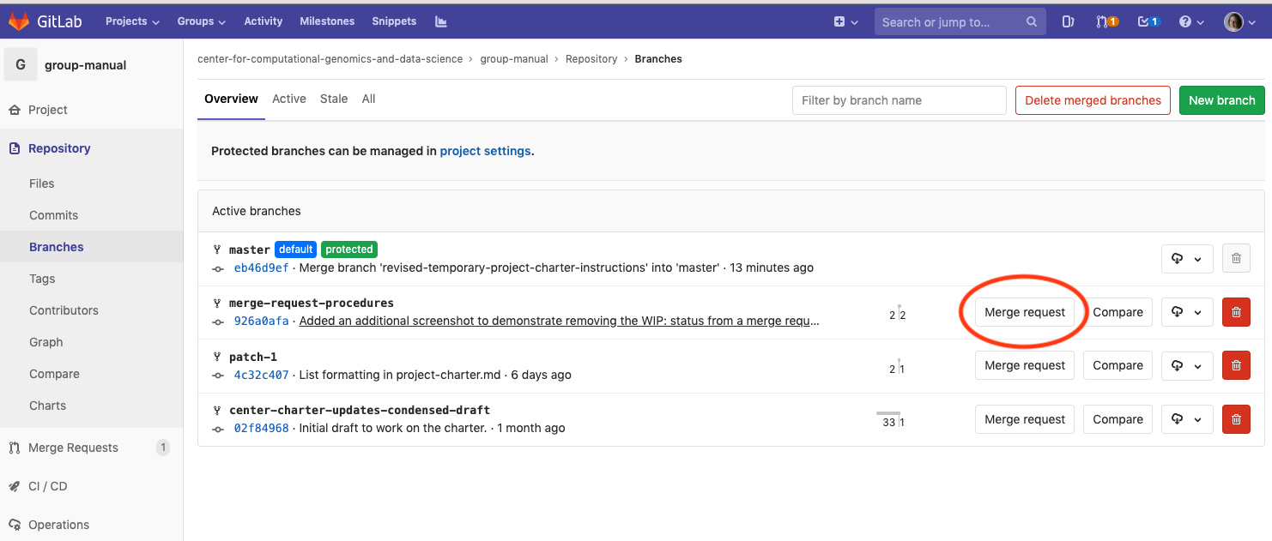Screen dimensions: 1272x541
Task: Open the merge requests icon in the top bar
Action: [x=1107, y=22]
